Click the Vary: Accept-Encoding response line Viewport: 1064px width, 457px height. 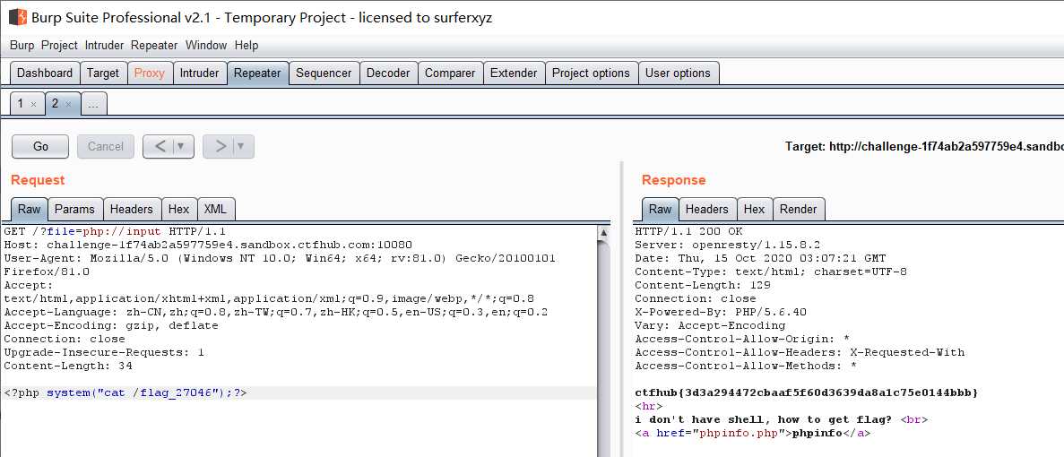tap(710, 325)
